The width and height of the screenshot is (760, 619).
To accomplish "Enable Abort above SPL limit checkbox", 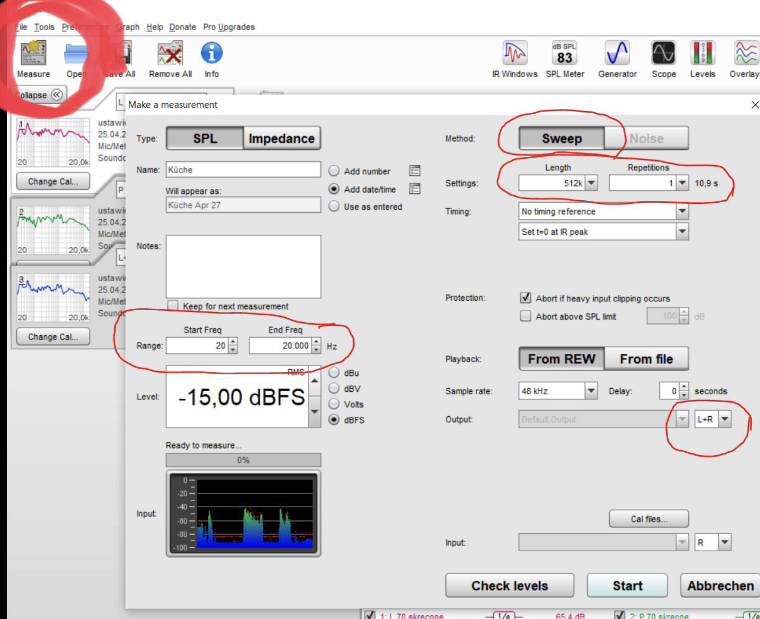I will click(x=525, y=316).
